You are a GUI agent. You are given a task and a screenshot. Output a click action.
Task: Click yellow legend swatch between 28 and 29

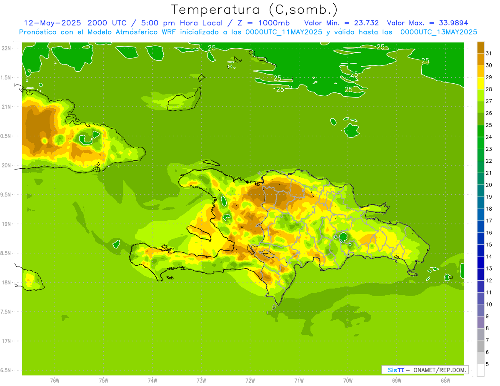(x=480, y=83)
